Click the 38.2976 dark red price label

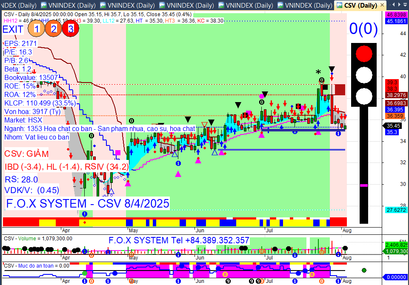[x=397, y=95]
